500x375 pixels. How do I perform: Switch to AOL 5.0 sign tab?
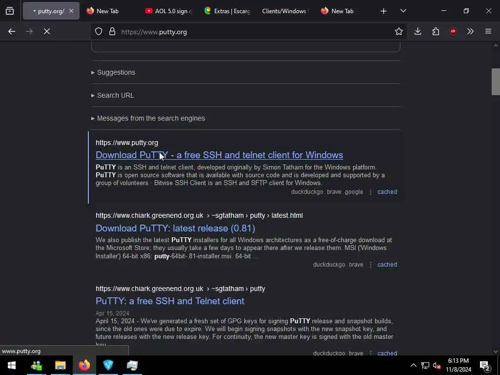pos(168,11)
